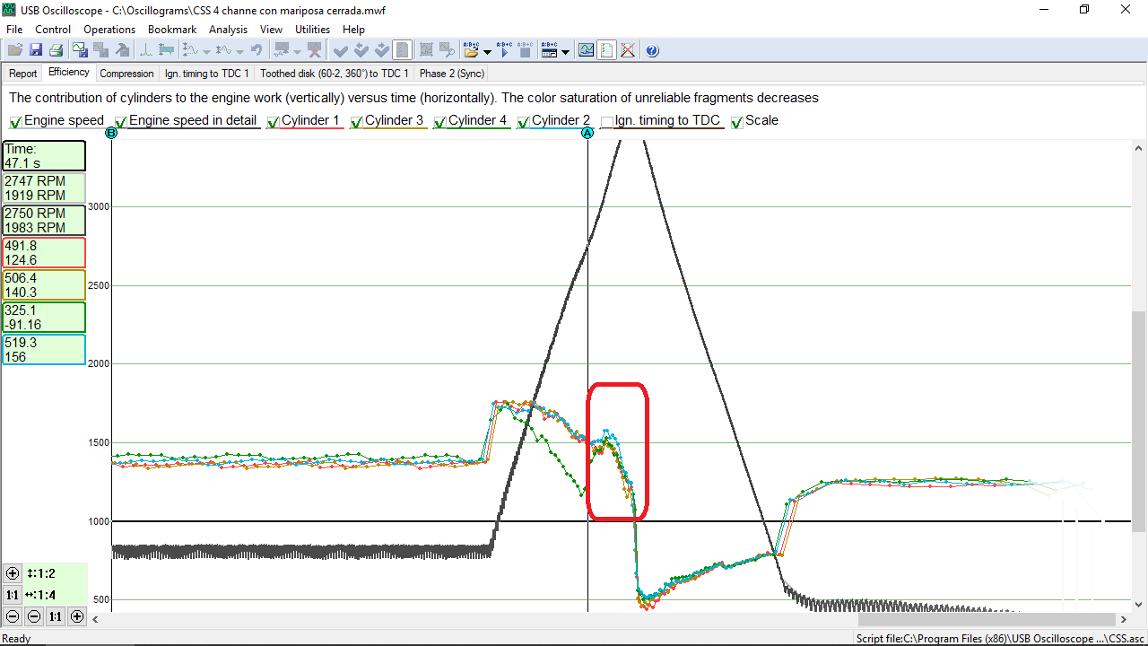Enable the Ign. timing to TDC checkbox

click(x=607, y=122)
